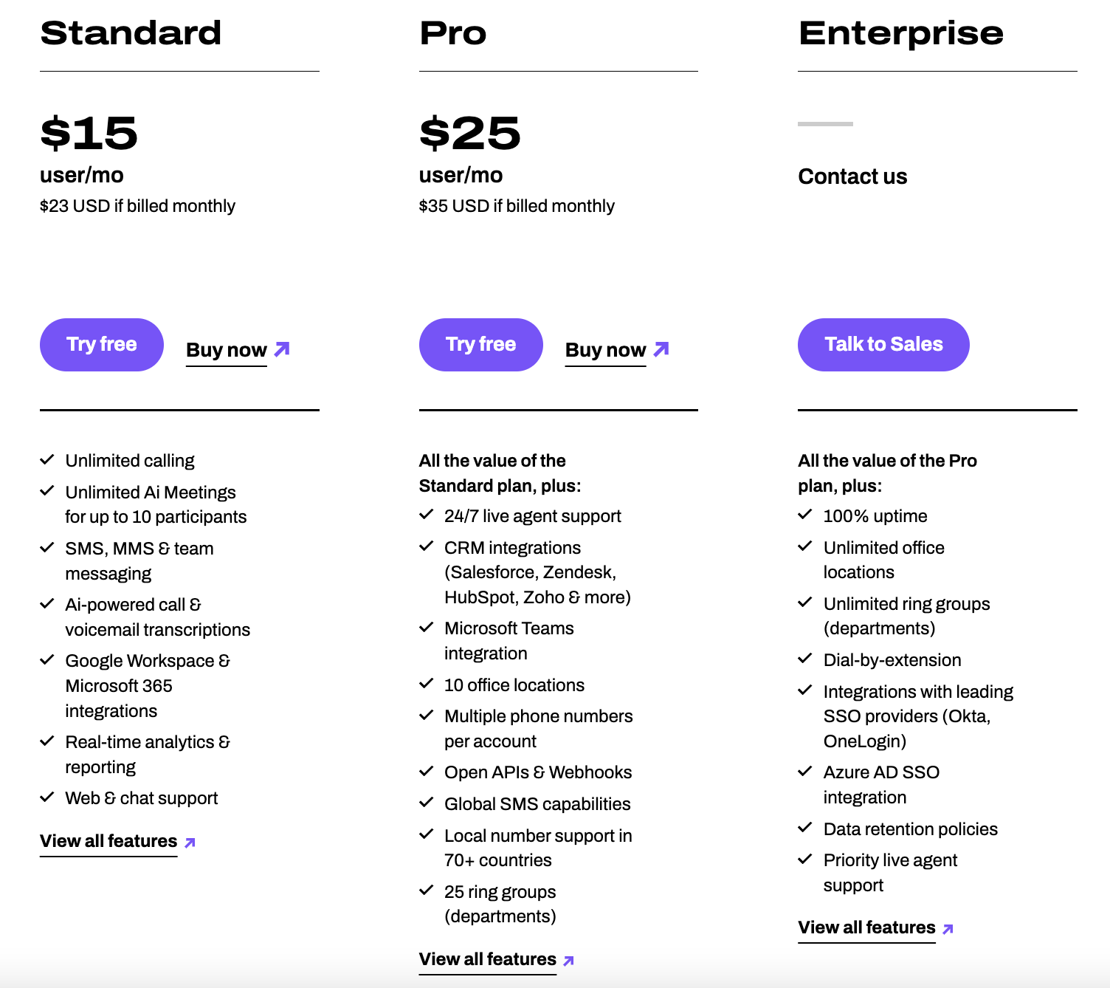Click arrow icon next to Standard View all features

[190, 843]
